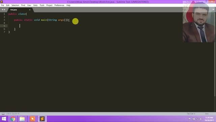Change the Java syntax in status bar
Screen dimensions: 216x122
coord(207,114)
